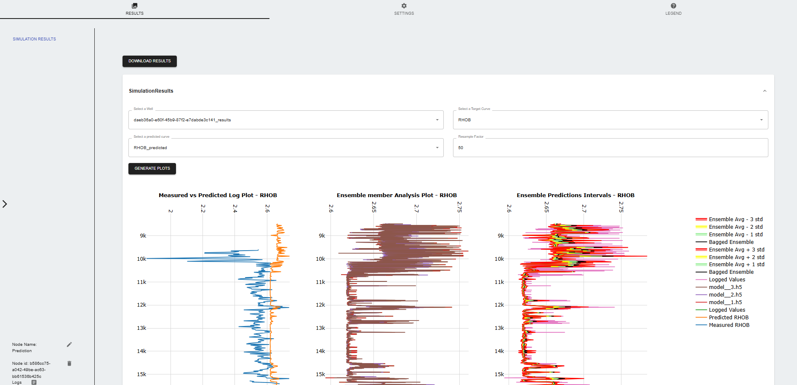797x385 pixels.
Task: Click the Settings gear icon
Action: [x=404, y=6]
